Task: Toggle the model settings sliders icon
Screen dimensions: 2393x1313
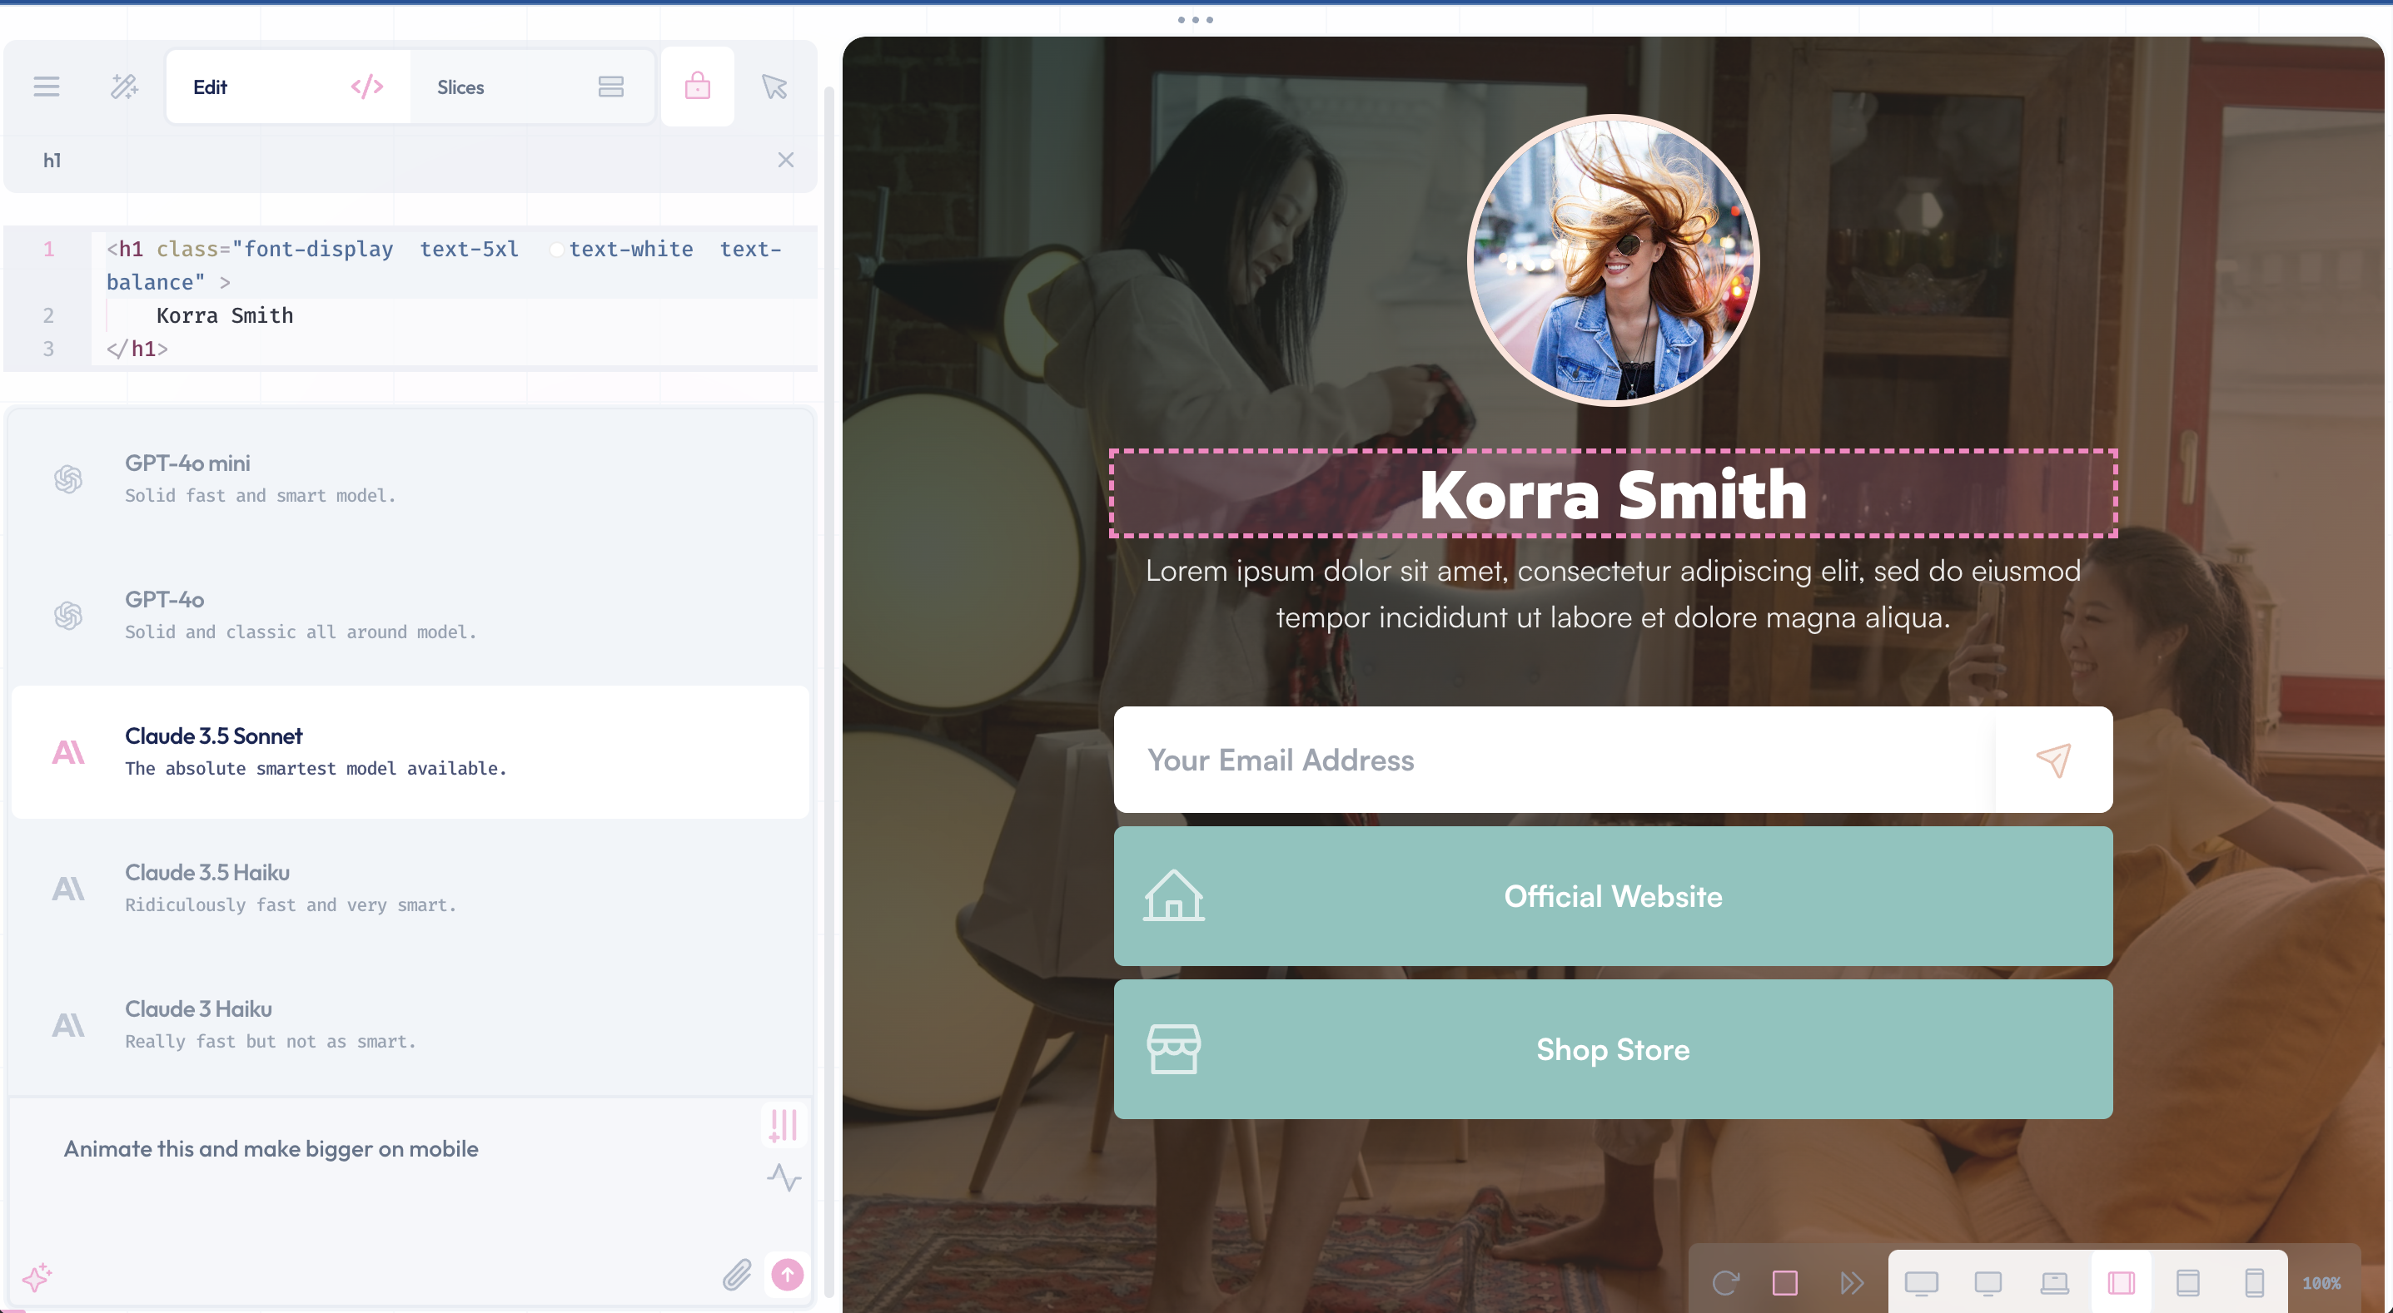Action: 784,1124
